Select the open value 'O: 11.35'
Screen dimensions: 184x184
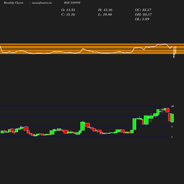[x=68, y=10]
